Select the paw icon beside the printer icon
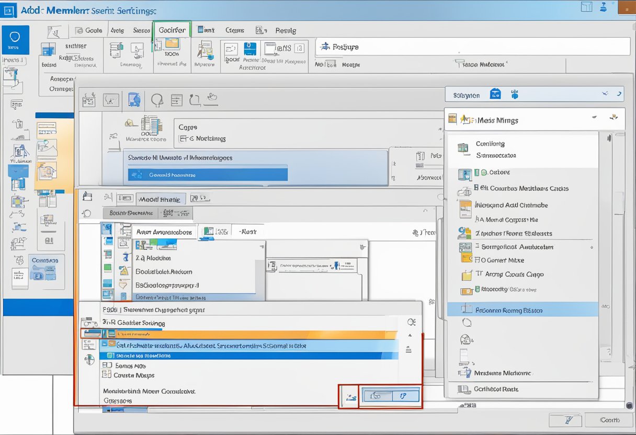The image size is (636, 435). tap(515, 94)
